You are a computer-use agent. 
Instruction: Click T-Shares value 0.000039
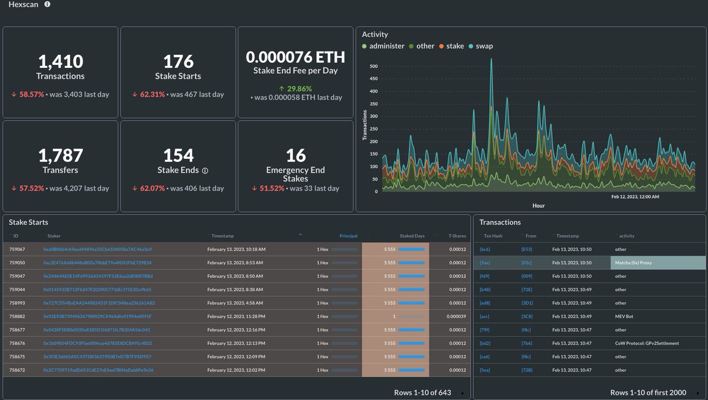click(456, 316)
